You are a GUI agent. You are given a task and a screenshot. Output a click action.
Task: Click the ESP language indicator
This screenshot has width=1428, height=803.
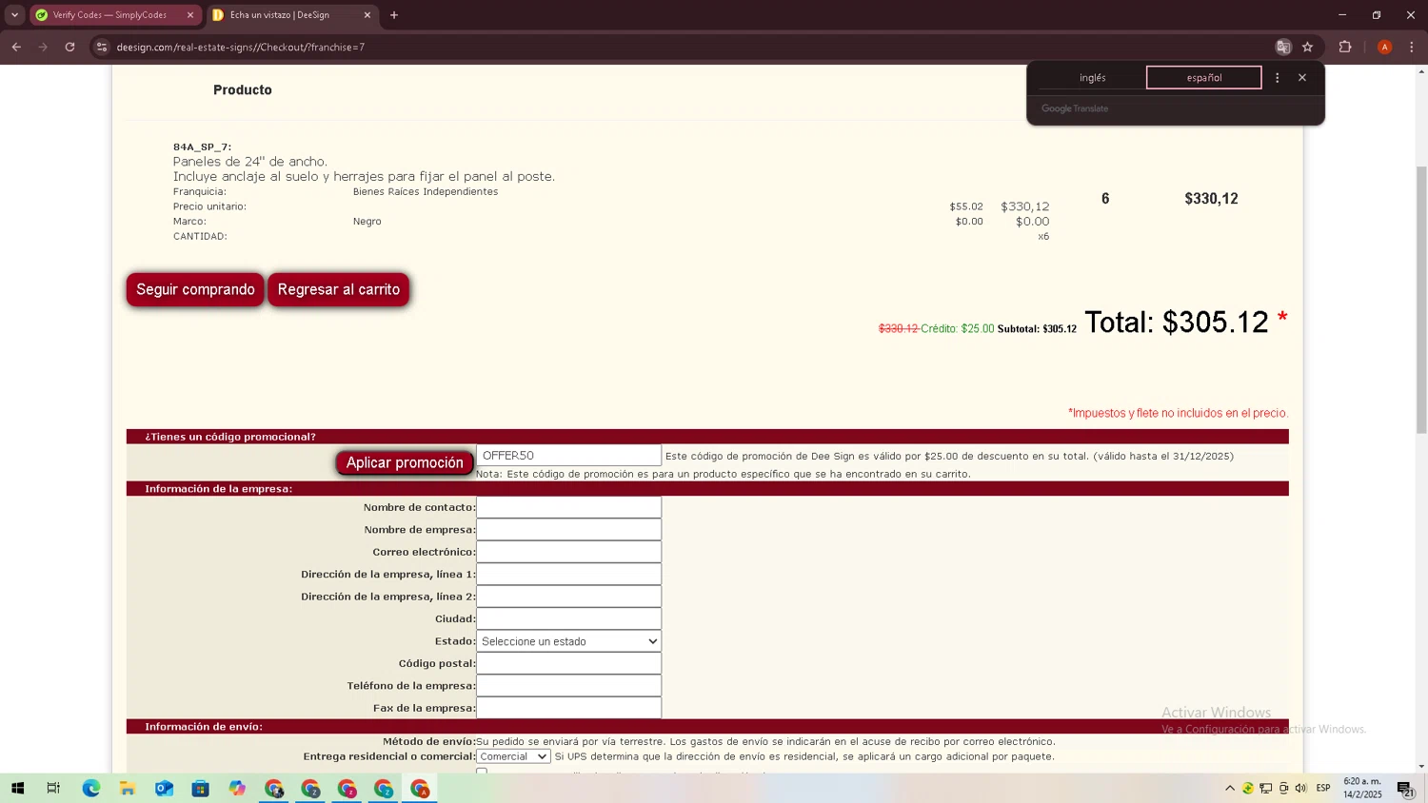click(x=1323, y=788)
